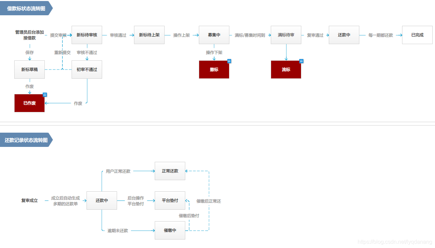Click the red 已作废 state box
This screenshot has height=248, width=435.
pyautogui.click(x=30, y=103)
